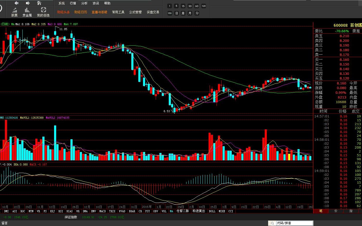The height and width of the screenshot is (226, 362).
Task: Switch indicator to ROC
Action: (23, 211)
